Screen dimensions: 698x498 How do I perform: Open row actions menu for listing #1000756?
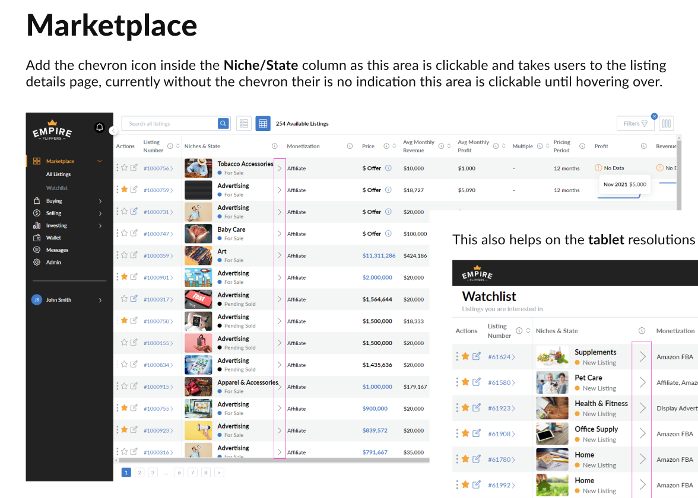(x=118, y=168)
